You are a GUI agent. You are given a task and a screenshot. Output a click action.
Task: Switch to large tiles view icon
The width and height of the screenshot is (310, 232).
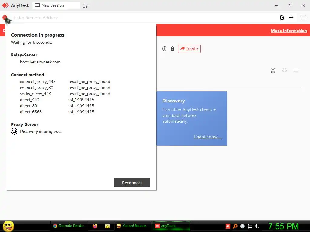point(273,71)
